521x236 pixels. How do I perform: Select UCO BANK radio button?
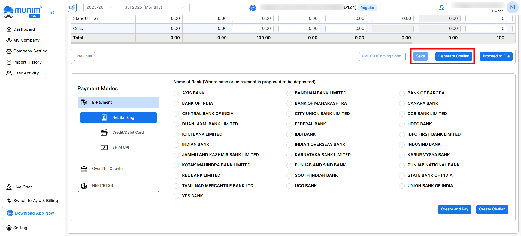(289, 186)
